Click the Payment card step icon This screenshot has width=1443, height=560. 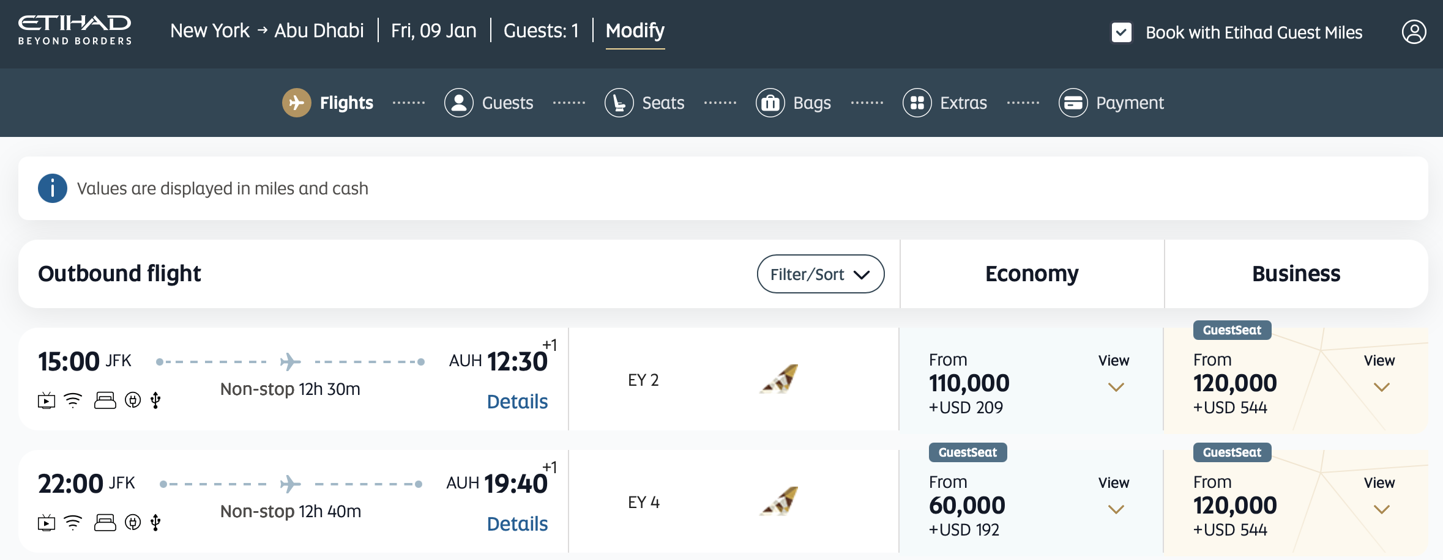(1073, 103)
